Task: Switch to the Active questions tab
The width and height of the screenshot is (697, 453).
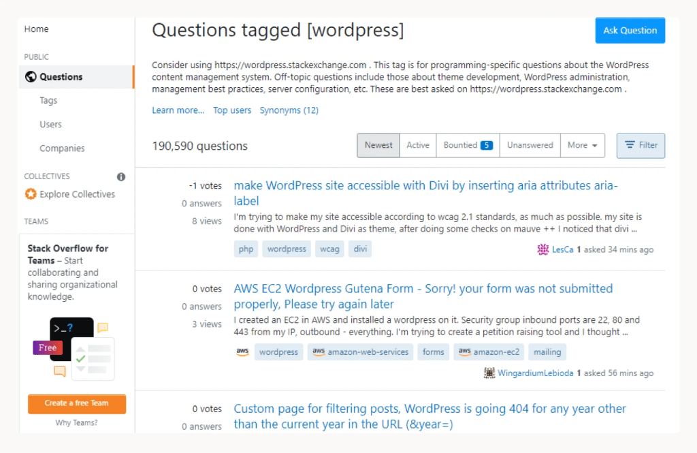Action: [x=417, y=145]
